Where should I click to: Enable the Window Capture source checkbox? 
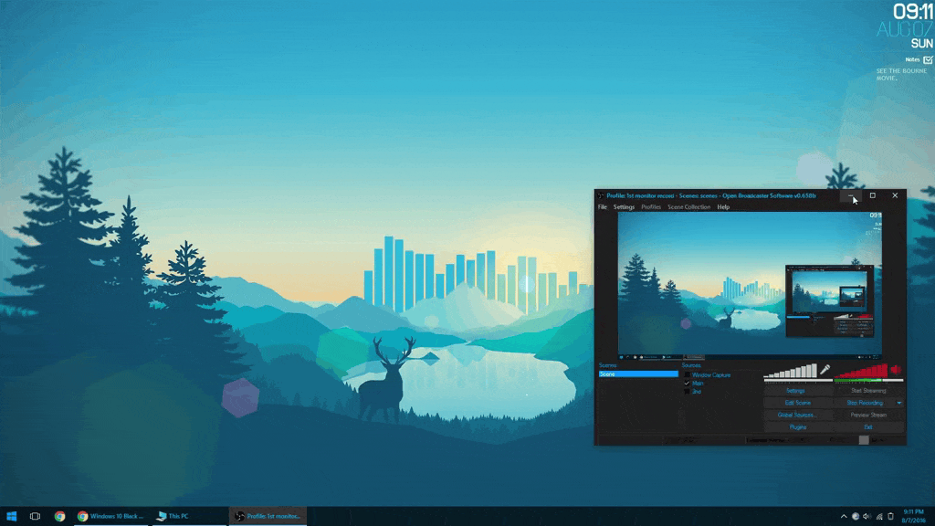[x=688, y=374]
